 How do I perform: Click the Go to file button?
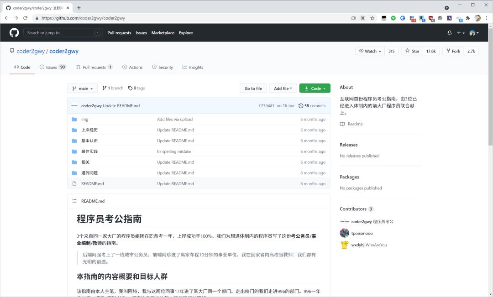[253, 89]
